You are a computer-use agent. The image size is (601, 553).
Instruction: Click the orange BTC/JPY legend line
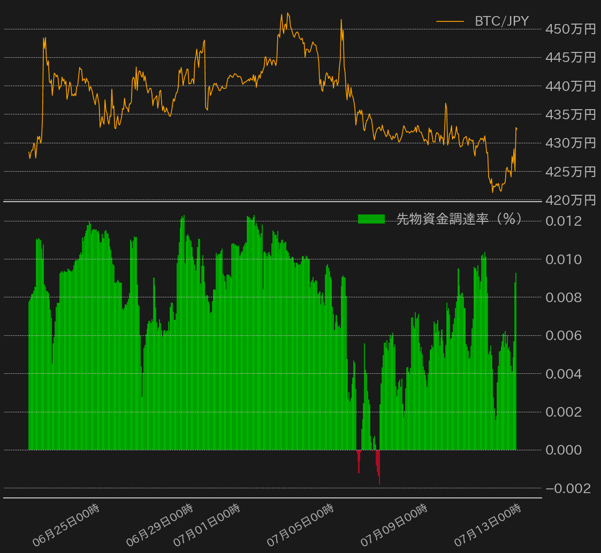[x=450, y=21]
